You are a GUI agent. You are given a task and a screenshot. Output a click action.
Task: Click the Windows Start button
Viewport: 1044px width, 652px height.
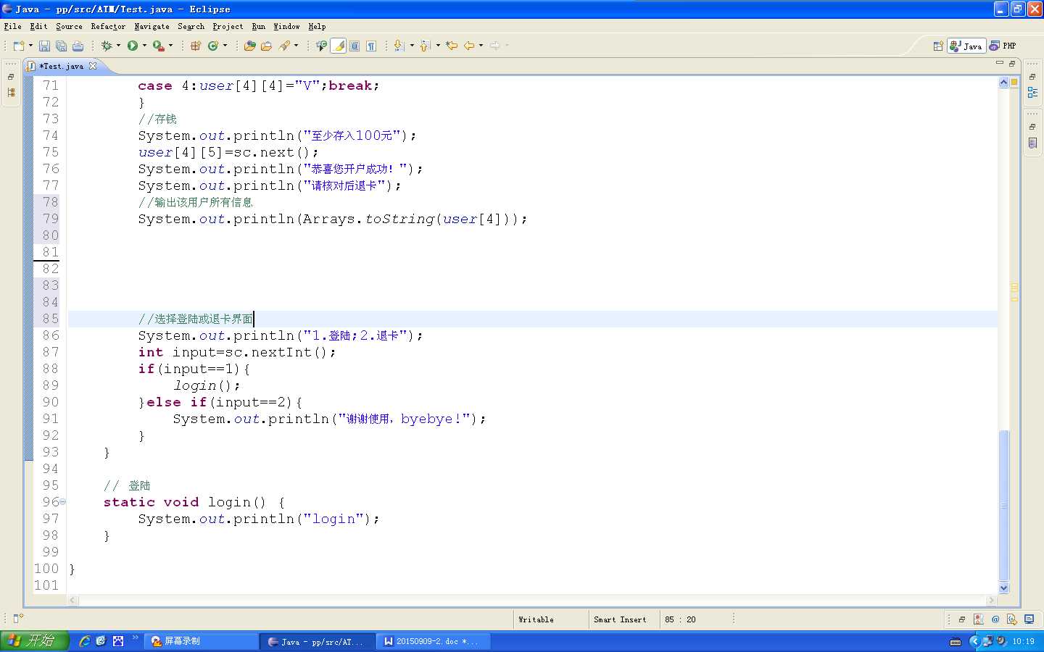pos(34,641)
